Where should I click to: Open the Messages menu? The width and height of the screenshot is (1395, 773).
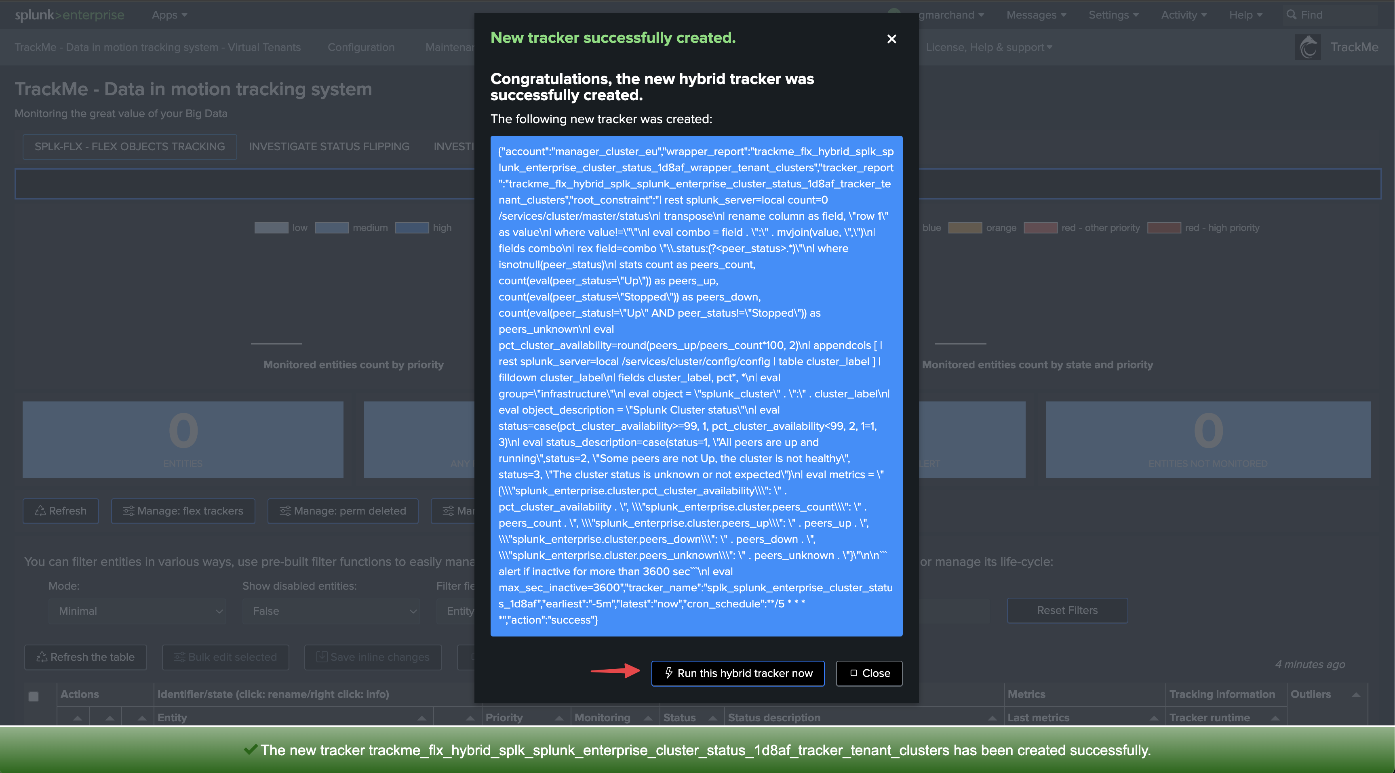[x=1036, y=15]
